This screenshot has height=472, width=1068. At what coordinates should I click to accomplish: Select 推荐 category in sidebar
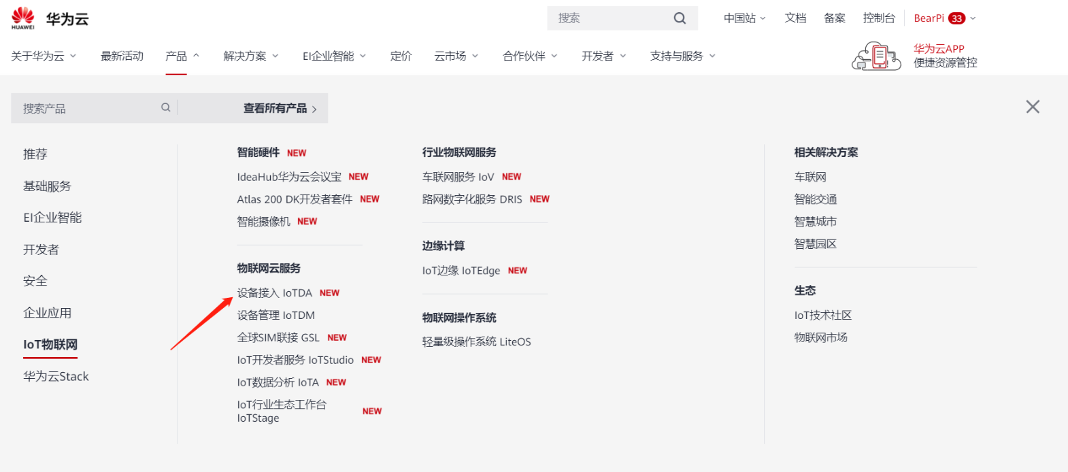point(35,154)
